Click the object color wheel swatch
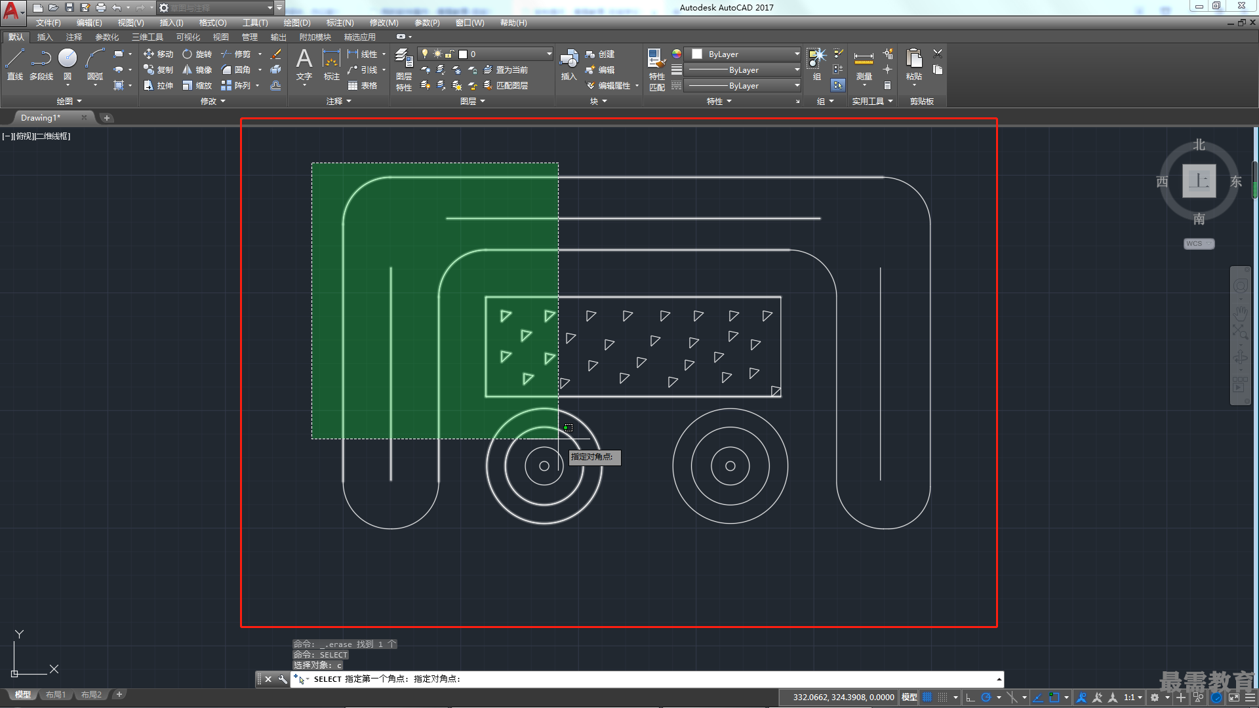This screenshot has width=1259, height=708. (677, 54)
